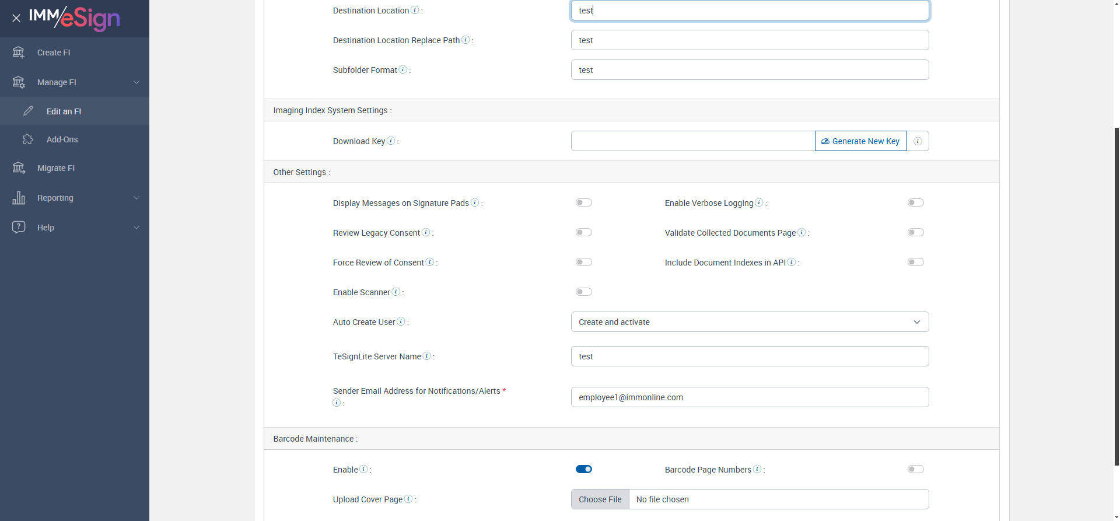Click Choose File for Upload Cover Page

(600, 499)
